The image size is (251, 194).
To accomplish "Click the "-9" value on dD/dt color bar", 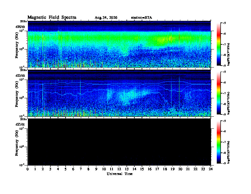I will pos(224,114).
